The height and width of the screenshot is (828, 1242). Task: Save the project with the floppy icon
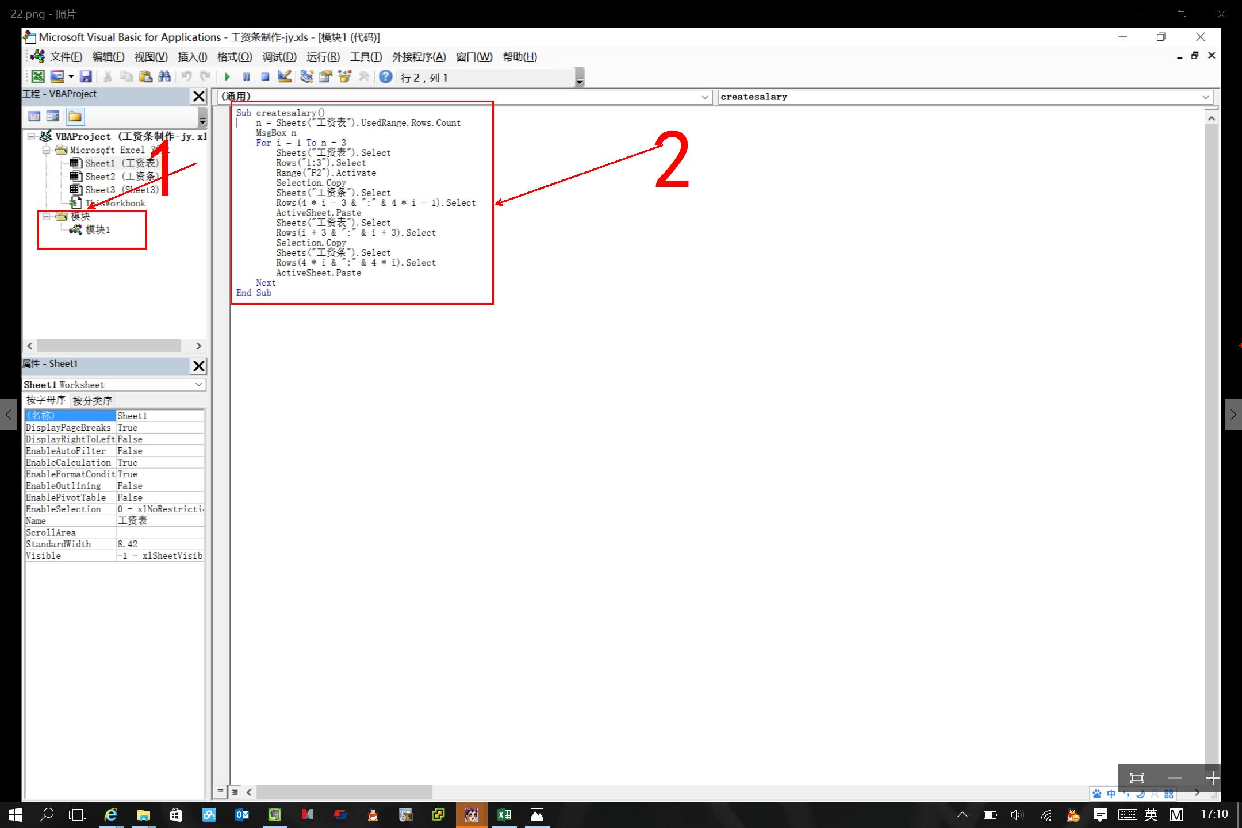pyautogui.click(x=86, y=77)
